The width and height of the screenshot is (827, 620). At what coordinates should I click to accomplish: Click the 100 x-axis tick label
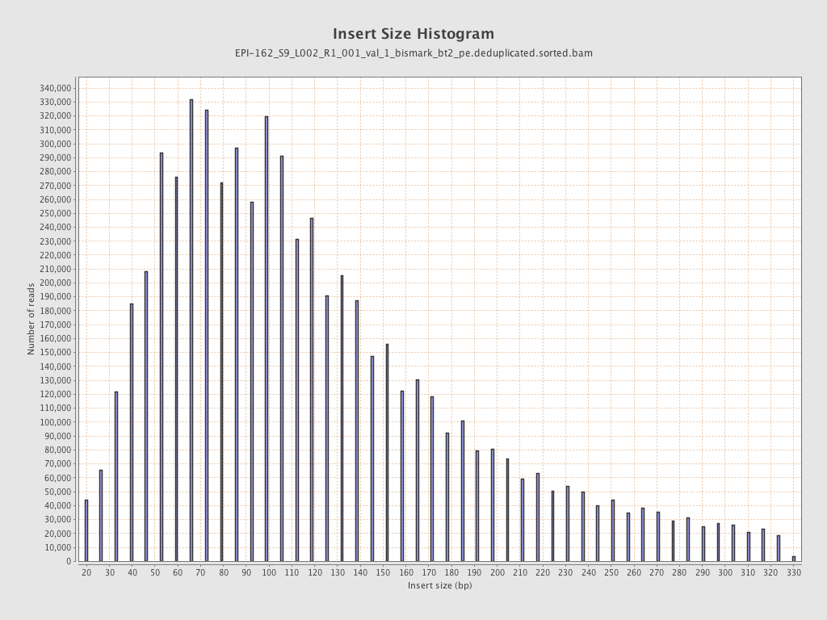pyautogui.click(x=269, y=572)
